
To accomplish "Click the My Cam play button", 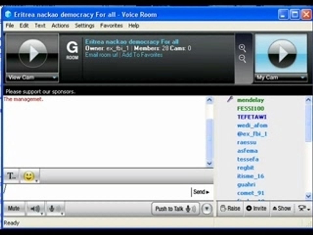I will coord(282,54).
